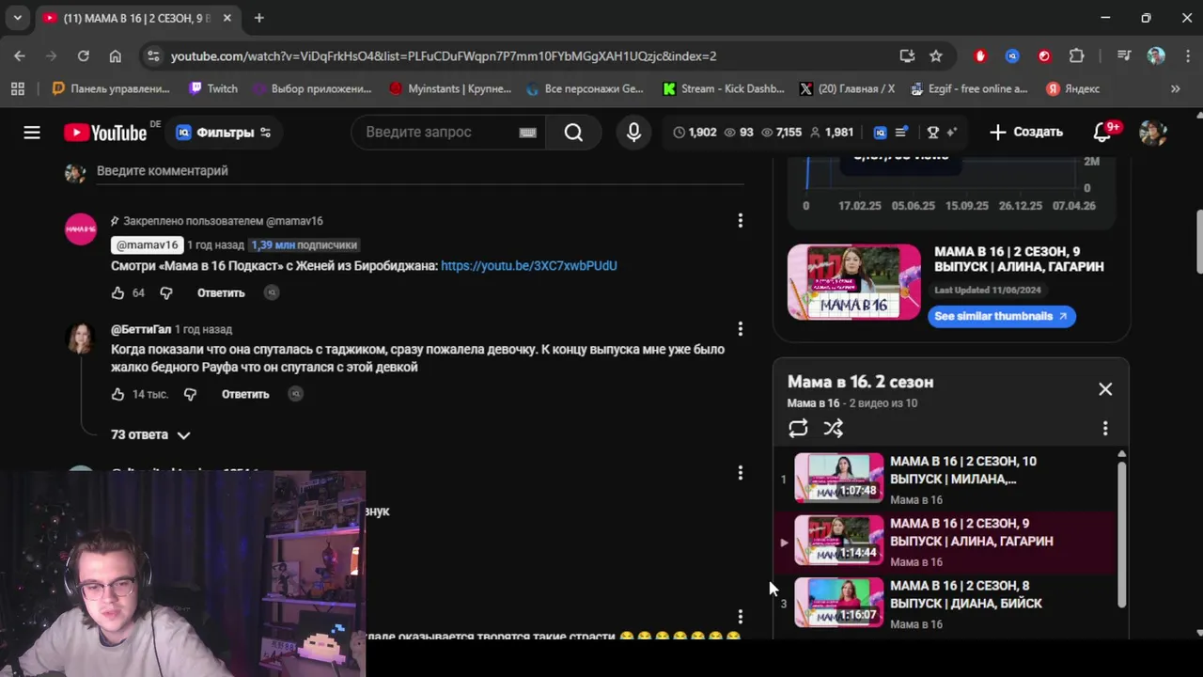Open more options for the third comment

click(x=741, y=473)
